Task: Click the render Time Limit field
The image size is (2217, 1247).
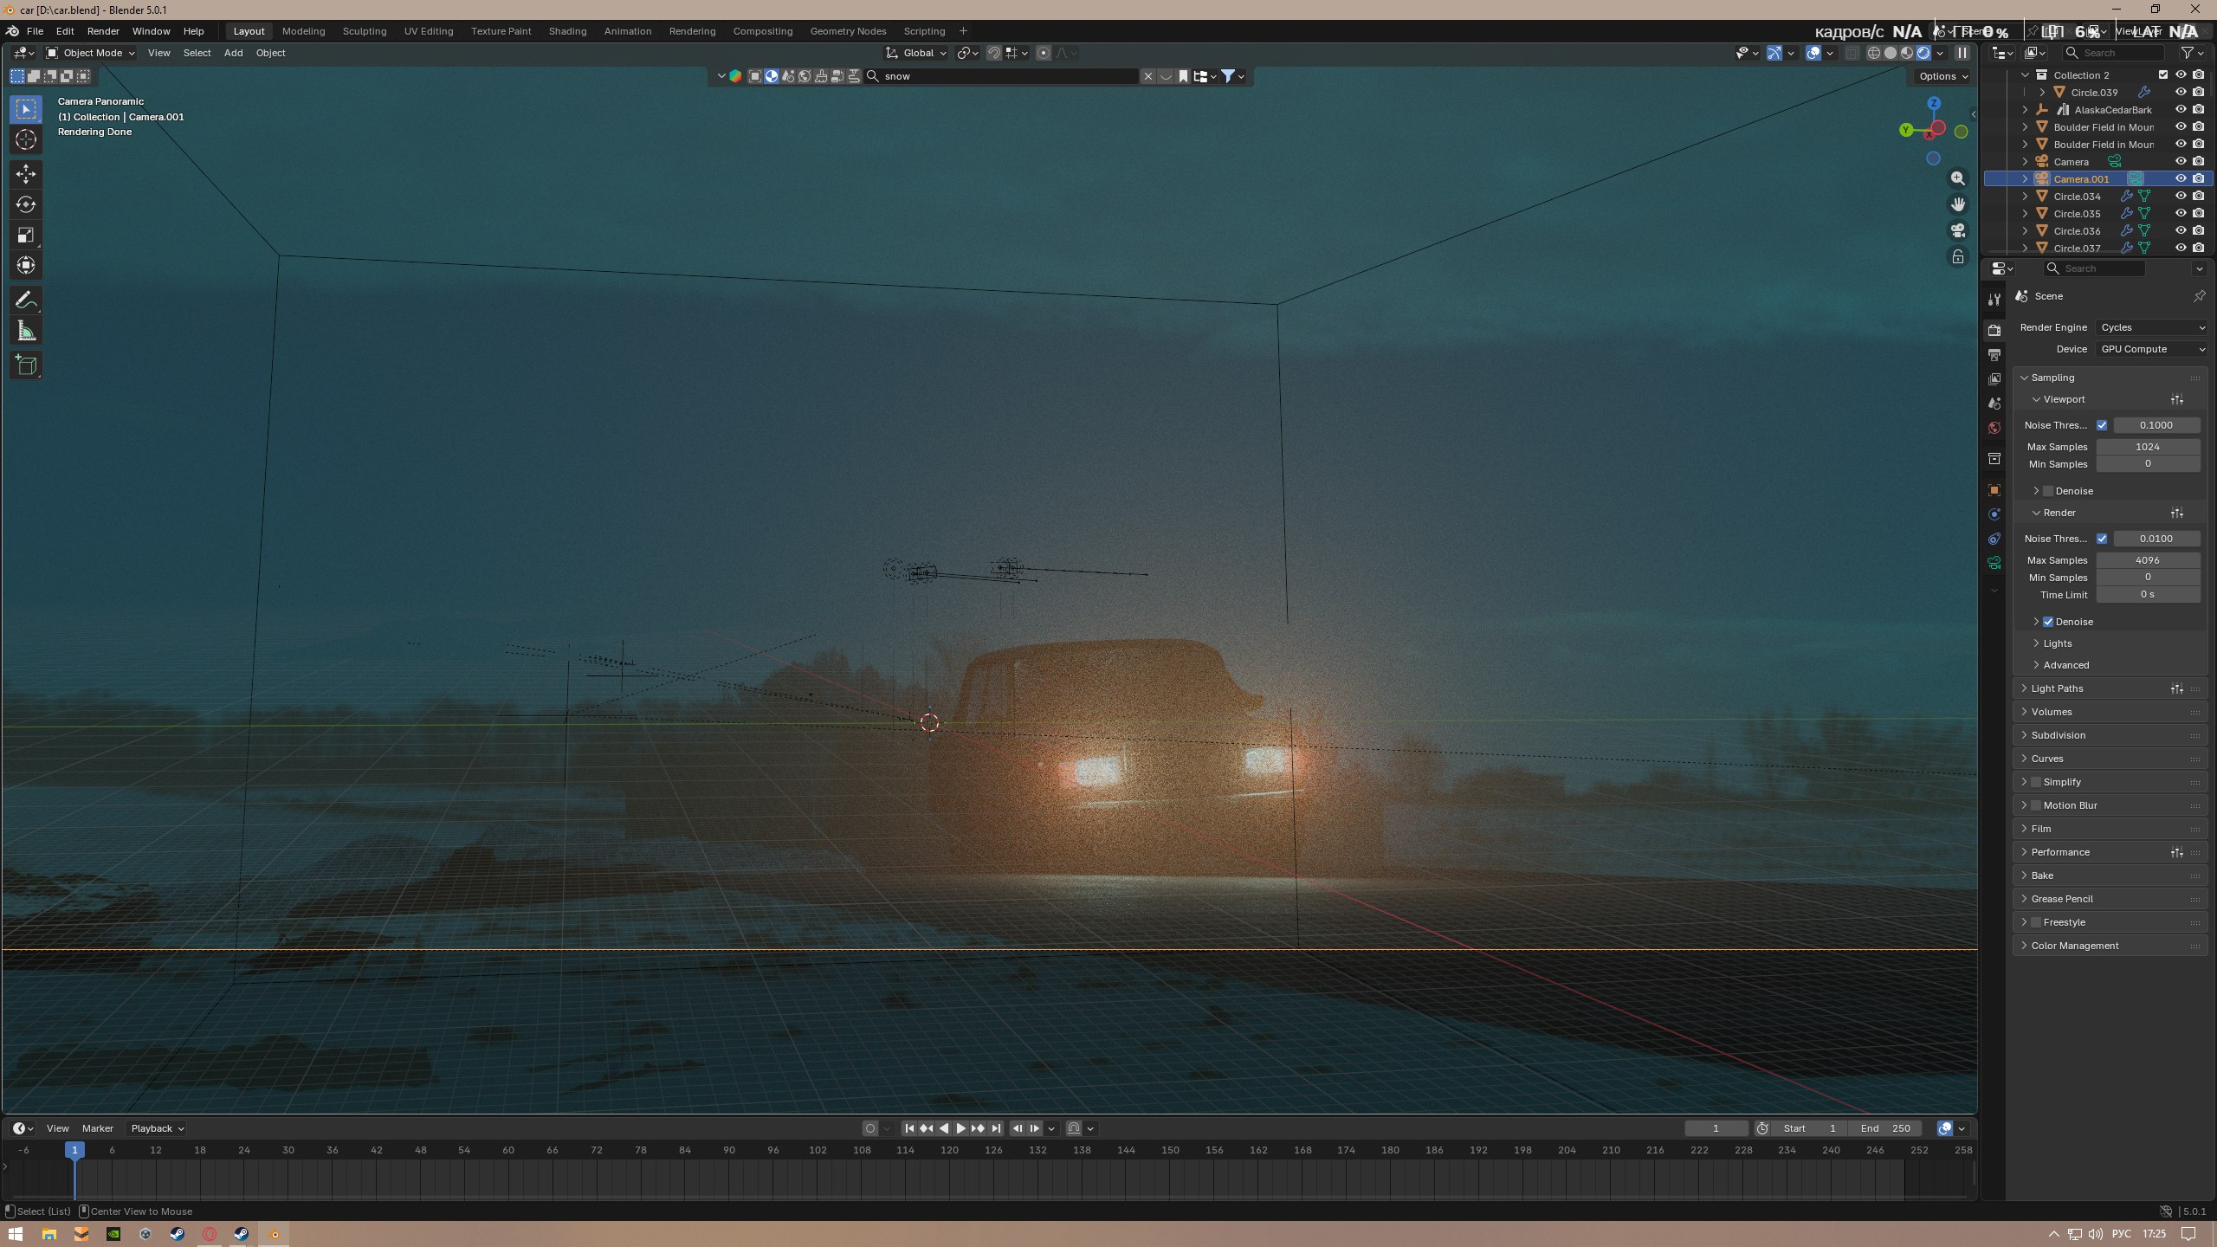Action: tap(2148, 595)
